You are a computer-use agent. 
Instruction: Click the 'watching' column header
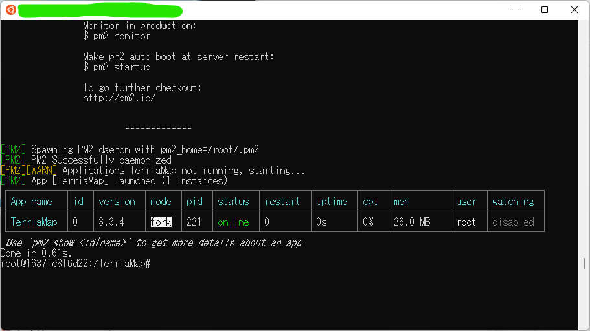pos(513,202)
